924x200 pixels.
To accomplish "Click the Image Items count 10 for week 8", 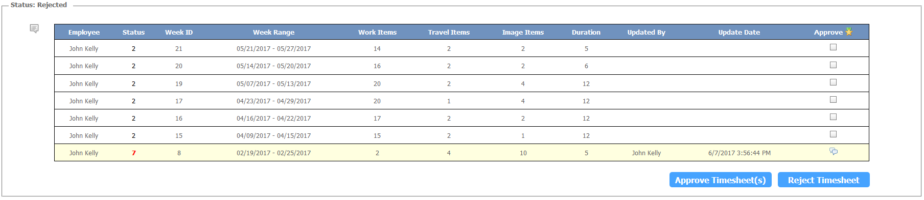I will 523,153.
